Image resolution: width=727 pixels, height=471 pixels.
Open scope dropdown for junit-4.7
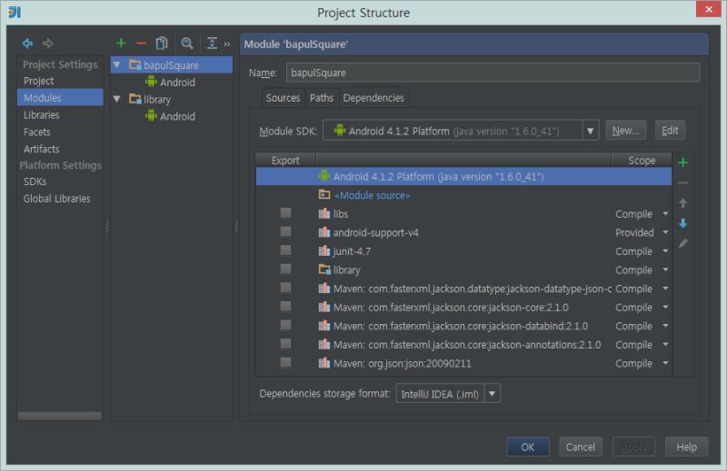click(665, 250)
